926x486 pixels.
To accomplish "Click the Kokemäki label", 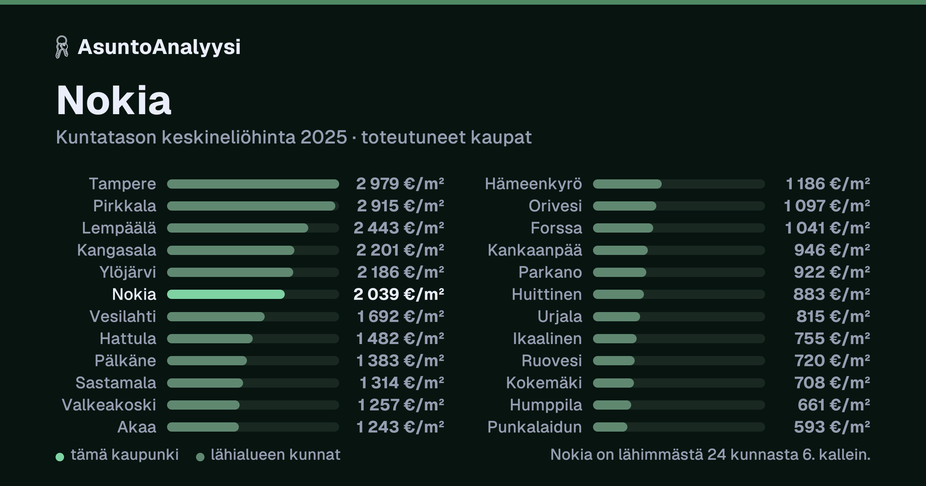I will coord(544,383).
